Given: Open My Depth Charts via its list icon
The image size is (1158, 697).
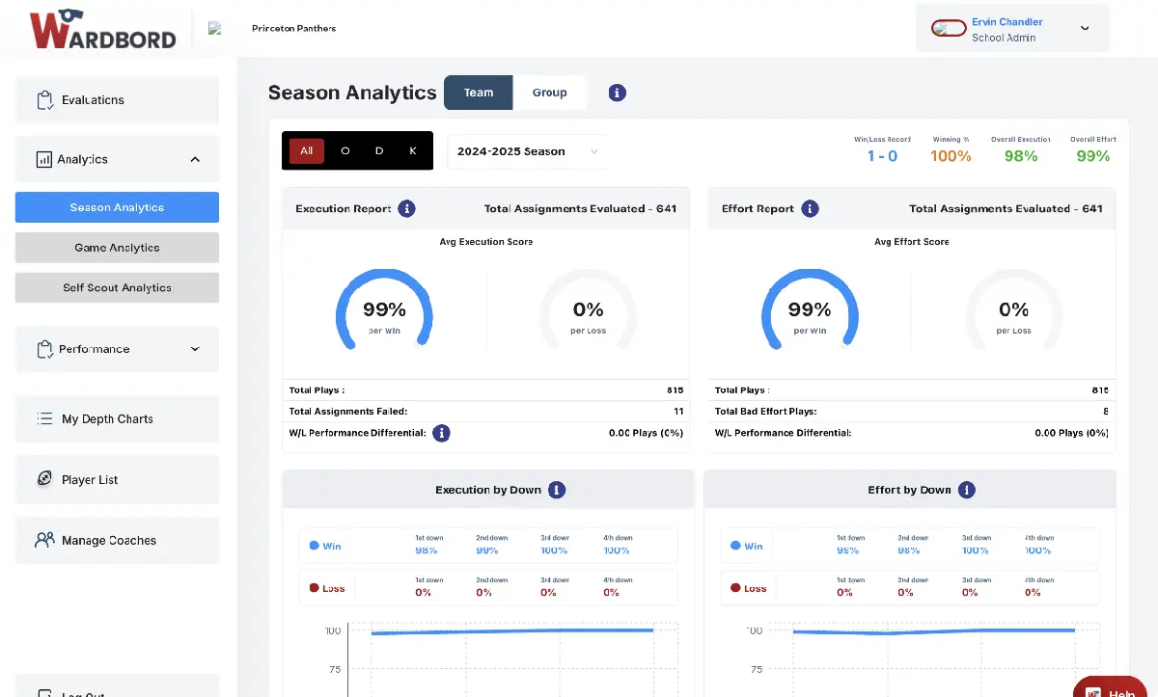Looking at the screenshot, I should pyautogui.click(x=42, y=418).
